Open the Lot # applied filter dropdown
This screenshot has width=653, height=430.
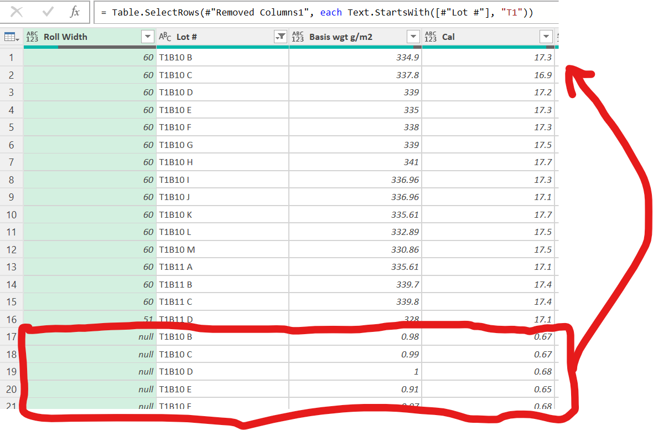pos(281,37)
